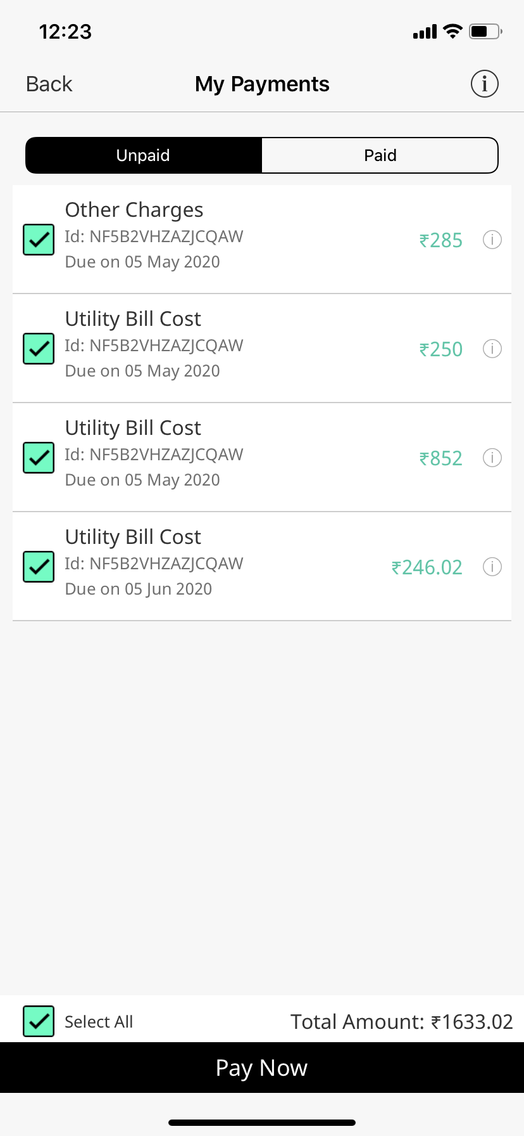View info icon for ₹246.02 bill
This screenshot has height=1136, width=524.
[x=492, y=567]
